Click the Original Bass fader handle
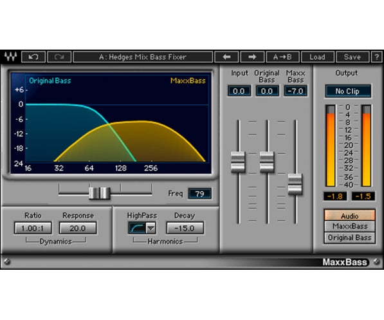This screenshot has height=320, width=384. click(x=267, y=162)
